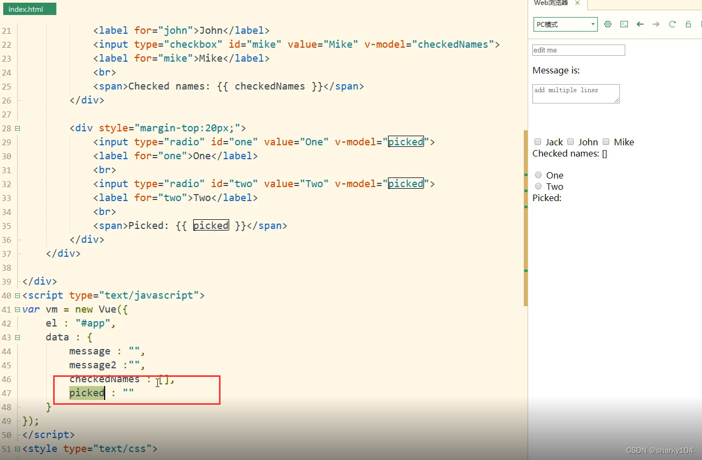Viewport: 702px width, 460px height.
Task: Go forward using the right arrow icon
Action: pyautogui.click(x=656, y=24)
